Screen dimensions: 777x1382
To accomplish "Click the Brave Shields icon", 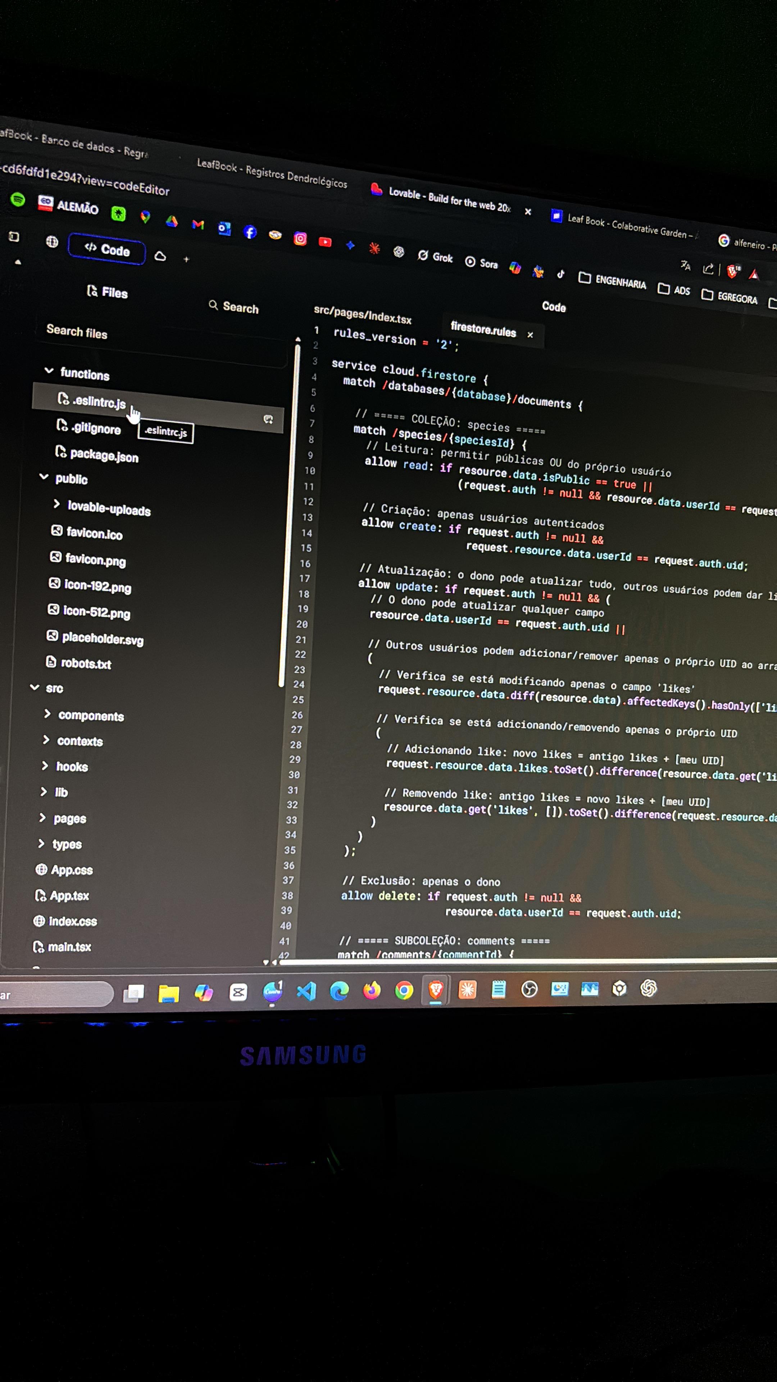I will 732,271.
